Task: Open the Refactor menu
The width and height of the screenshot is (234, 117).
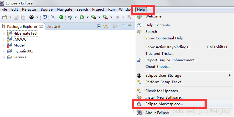Action: [x=29, y=9]
